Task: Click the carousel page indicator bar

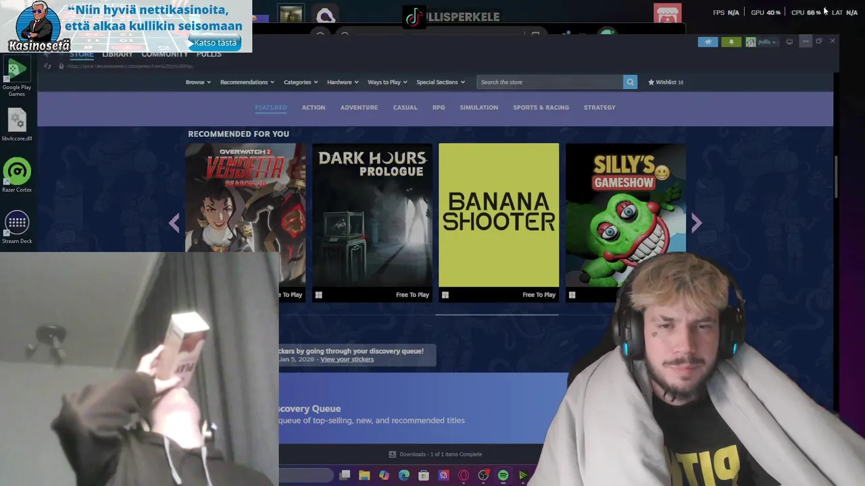Action: coord(497,315)
